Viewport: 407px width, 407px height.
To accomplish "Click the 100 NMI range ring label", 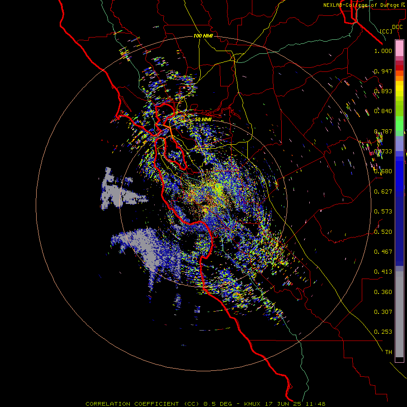I will point(203,36).
